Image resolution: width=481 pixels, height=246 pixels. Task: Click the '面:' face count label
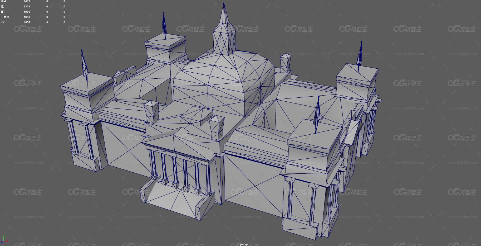pos(3,12)
